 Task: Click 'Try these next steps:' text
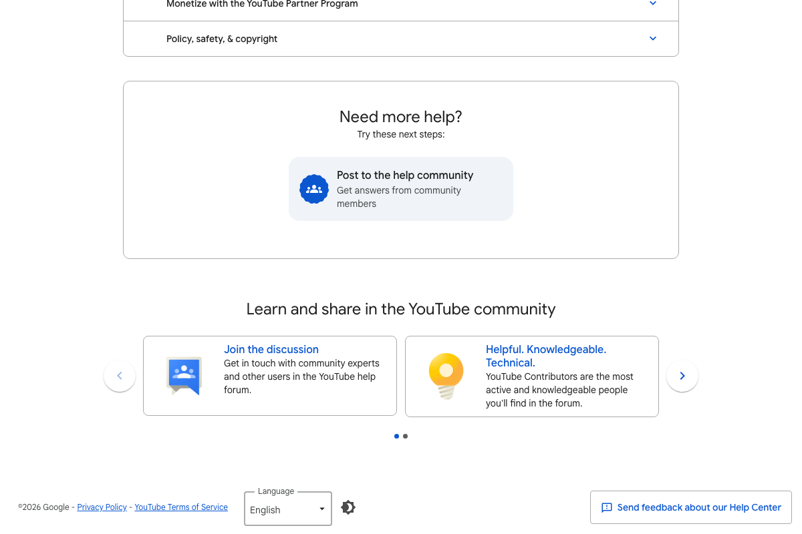401,134
